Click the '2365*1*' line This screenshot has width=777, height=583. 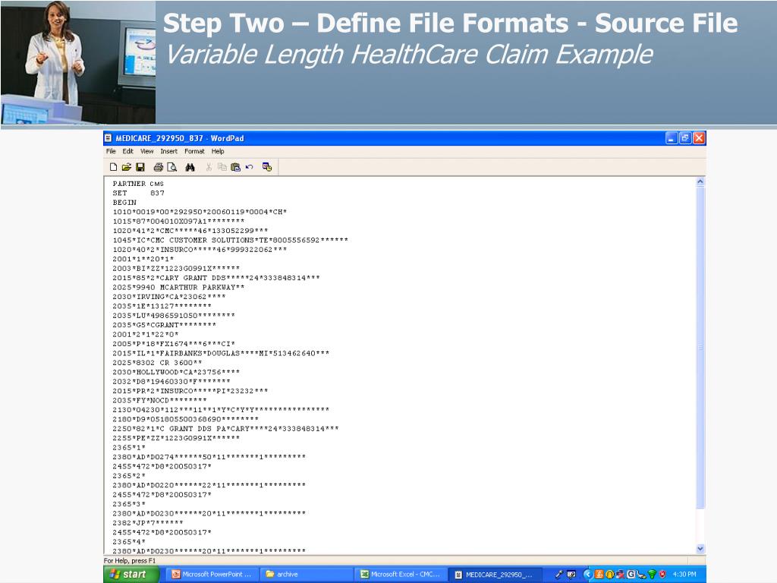(129, 447)
